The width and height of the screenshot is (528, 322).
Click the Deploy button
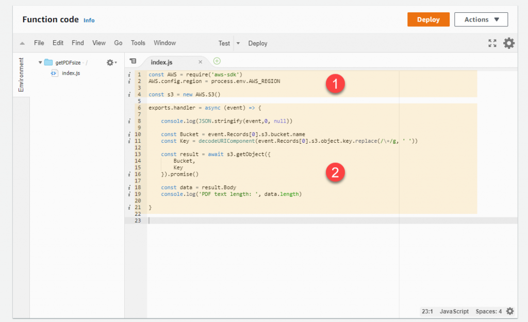pyautogui.click(x=428, y=19)
